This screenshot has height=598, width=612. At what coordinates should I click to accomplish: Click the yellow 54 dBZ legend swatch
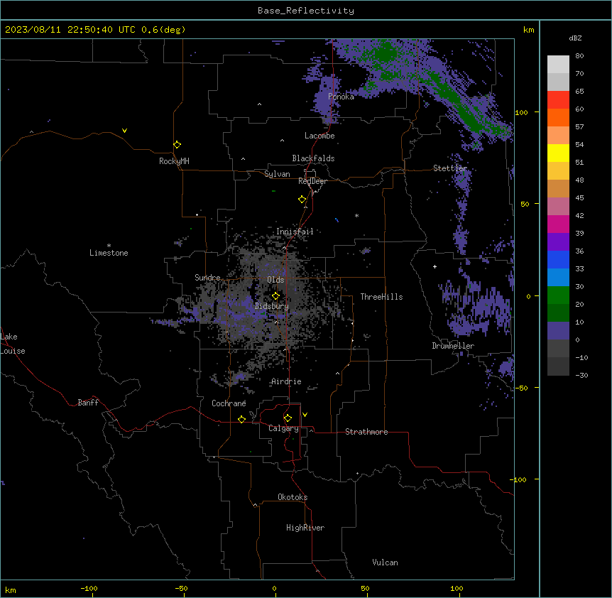coord(558,153)
